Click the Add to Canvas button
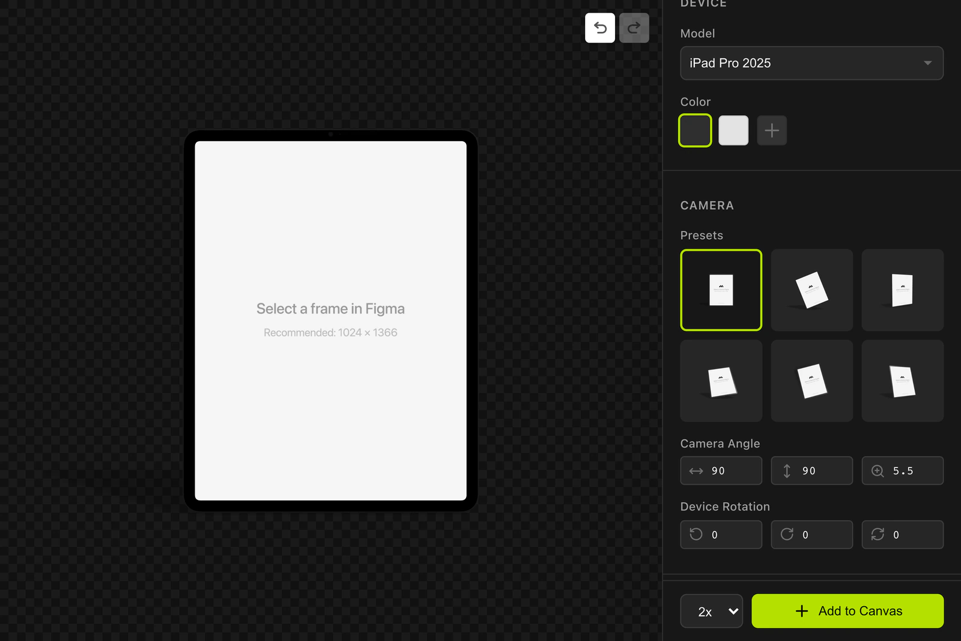Viewport: 961px width, 641px height. [x=847, y=611]
